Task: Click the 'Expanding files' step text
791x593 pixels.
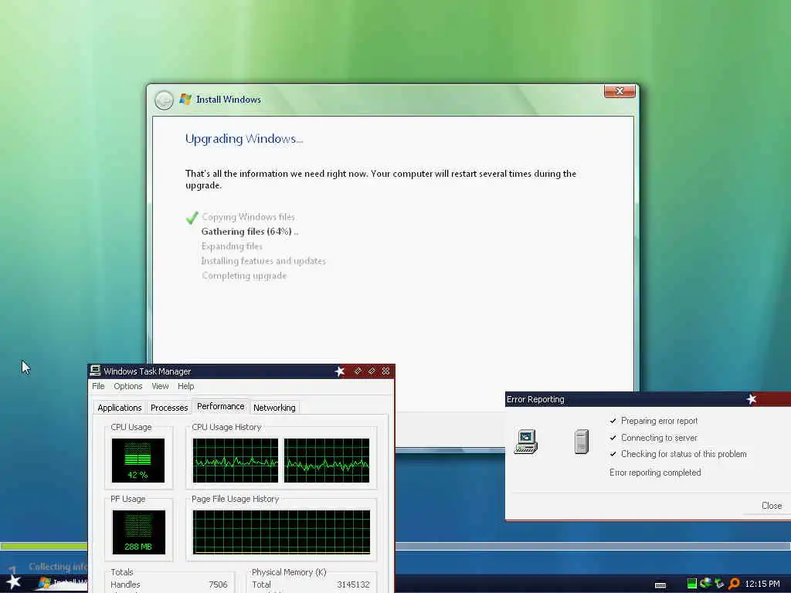Action: tap(232, 246)
